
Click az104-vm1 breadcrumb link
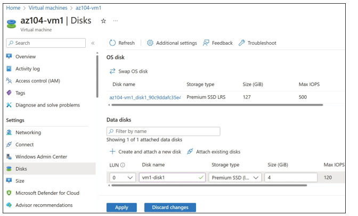click(88, 8)
